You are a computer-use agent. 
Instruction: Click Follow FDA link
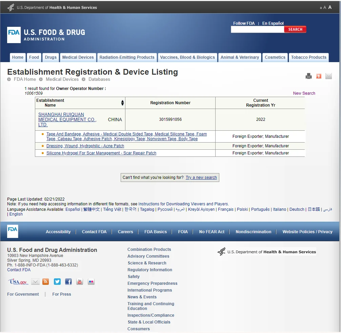(244, 23)
